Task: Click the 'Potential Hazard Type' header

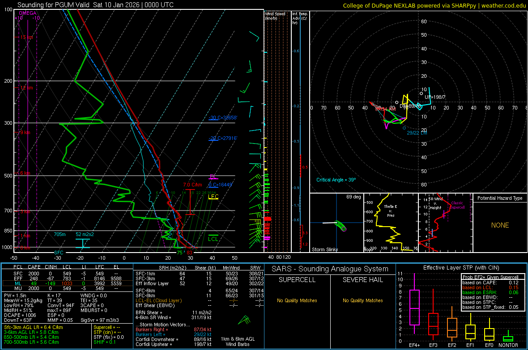Action: [500, 198]
